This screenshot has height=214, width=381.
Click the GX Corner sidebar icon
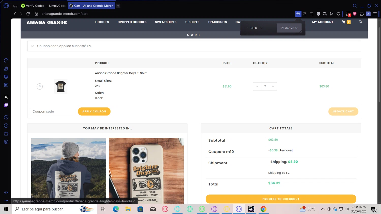(6, 192)
